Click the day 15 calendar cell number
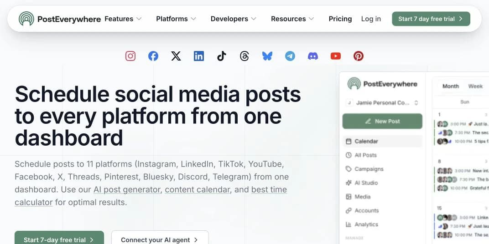 (439, 208)
